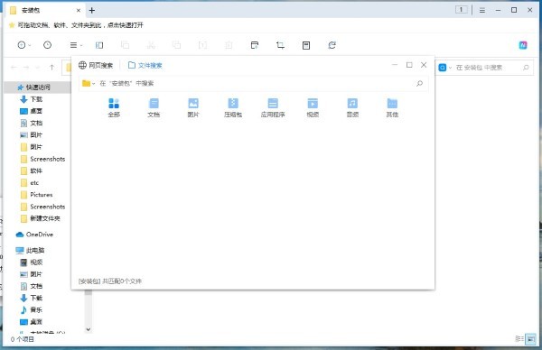Select the 压缩包 filter category

233,107
